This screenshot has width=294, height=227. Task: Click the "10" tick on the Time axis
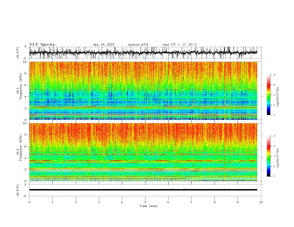click(x=261, y=202)
